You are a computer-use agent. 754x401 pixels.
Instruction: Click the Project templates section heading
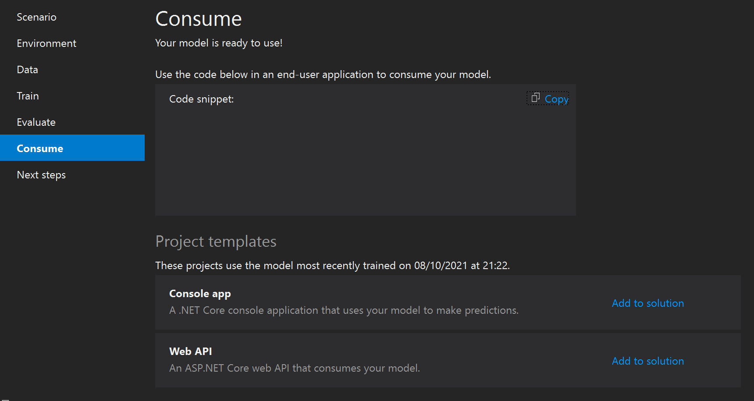coord(216,241)
